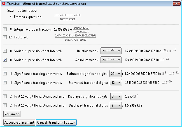Check Fast 16-digit float with Displayed fractional digits

point(5,105)
